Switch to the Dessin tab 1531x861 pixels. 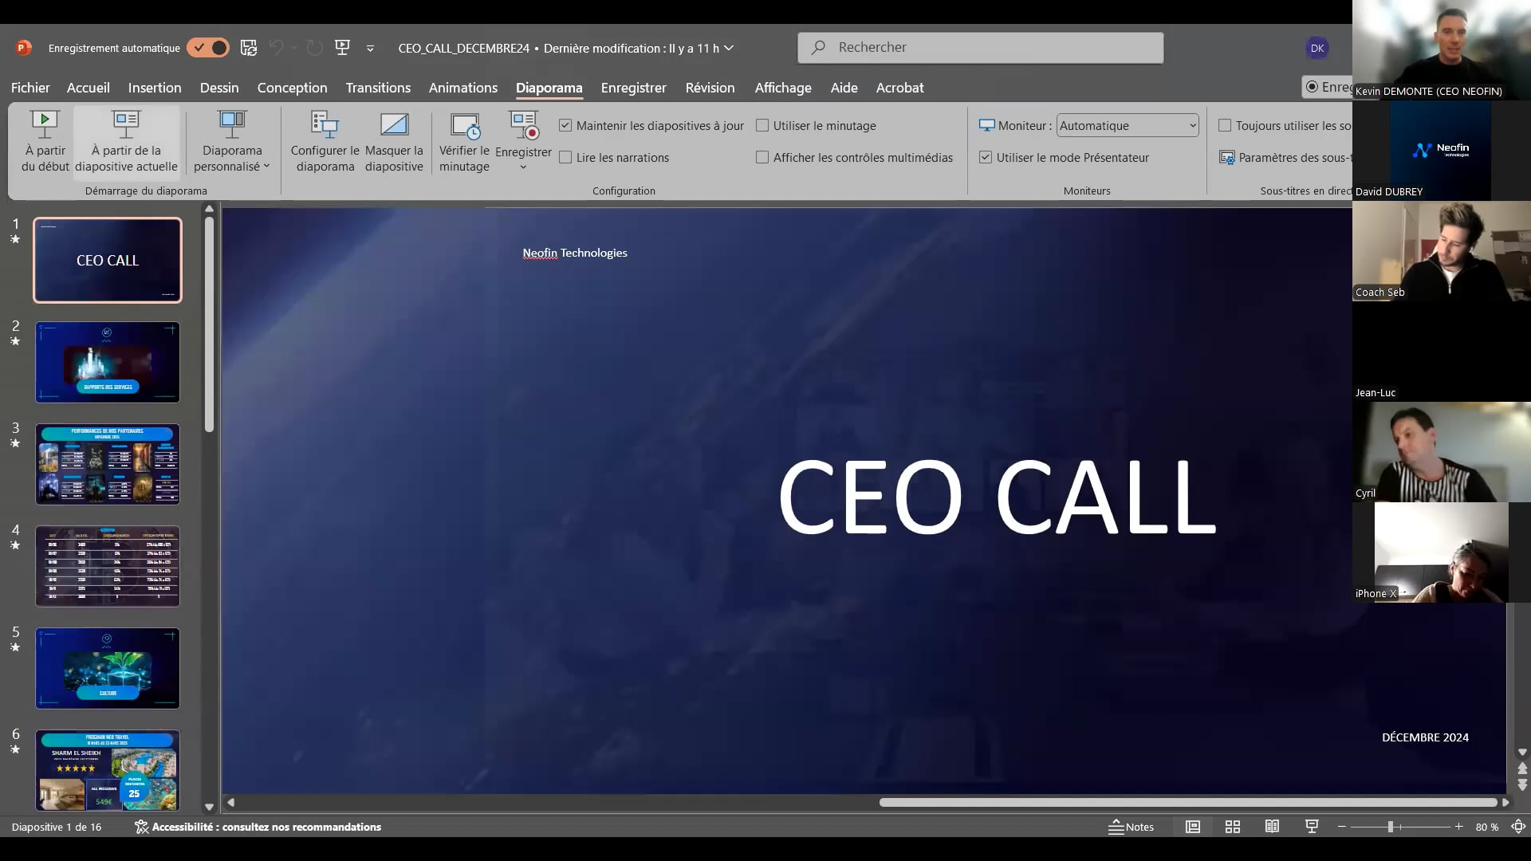[219, 88]
